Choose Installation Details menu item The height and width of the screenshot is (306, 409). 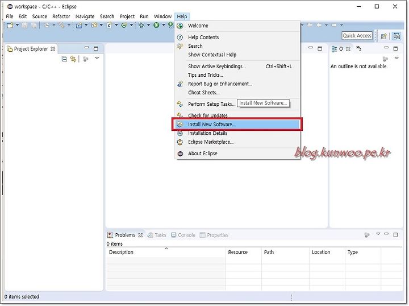pyautogui.click(x=237, y=133)
